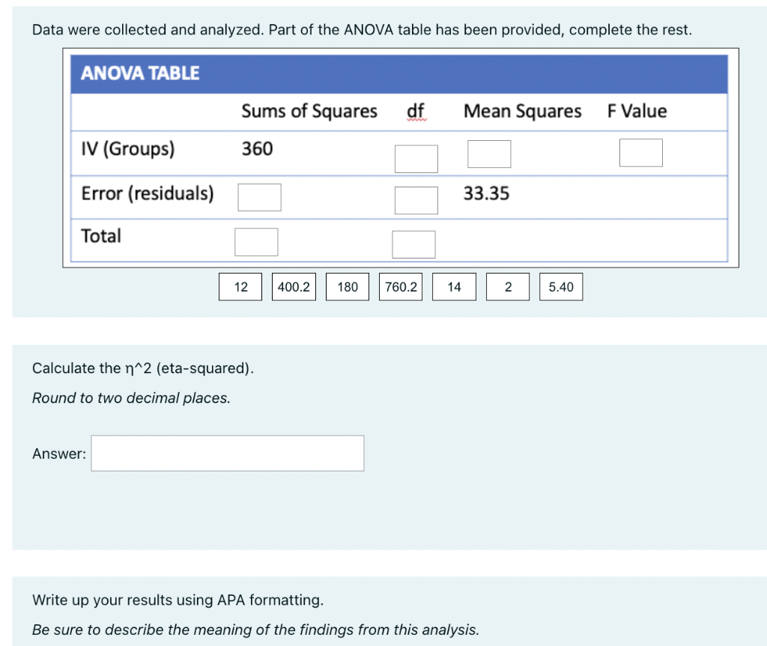
Task: Select the "5.40" answer tile
Action: (x=561, y=286)
